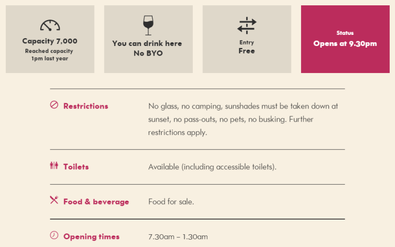
Task: Click the Opening times clock icon
Action: [x=54, y=235]
